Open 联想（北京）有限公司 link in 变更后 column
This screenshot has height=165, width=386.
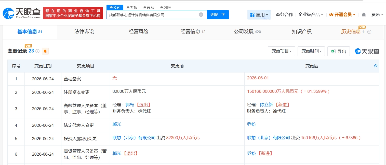(x=269, y=138)
